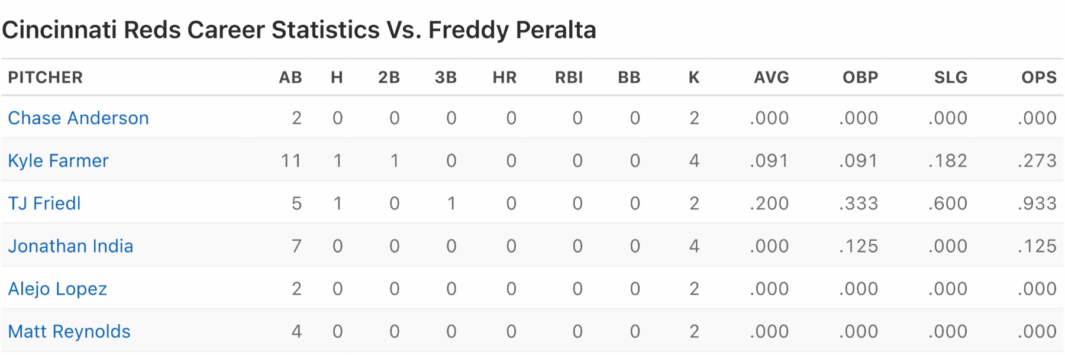Sort by AVG column header
1065x355 pixels.
coord(772,78)
